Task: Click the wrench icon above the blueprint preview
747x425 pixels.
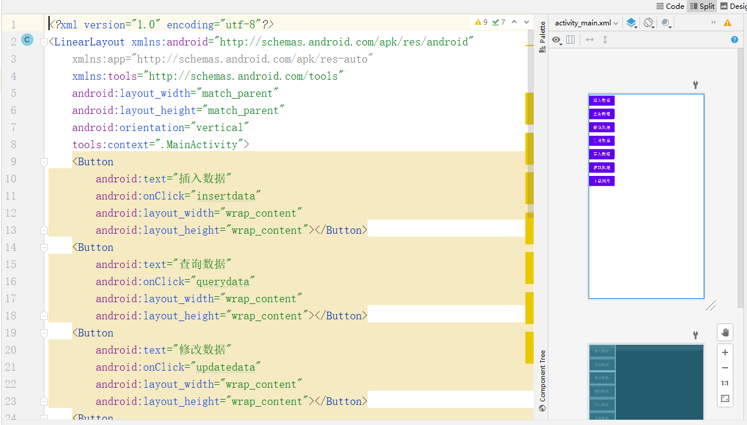Action: 696,335
